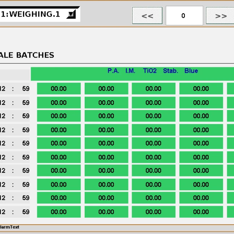
Task: Click the Stab. column header label
Action: click(171, 71)
